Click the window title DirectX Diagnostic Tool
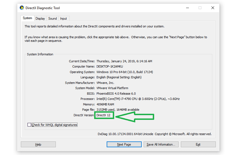This screenshot has width=240, height=155. [42, 8]
